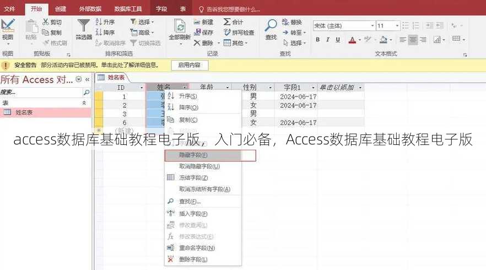Viewport: 486px width, 270px height.
Task: Toggle center alignment in text format group
Action: [413, 40]
